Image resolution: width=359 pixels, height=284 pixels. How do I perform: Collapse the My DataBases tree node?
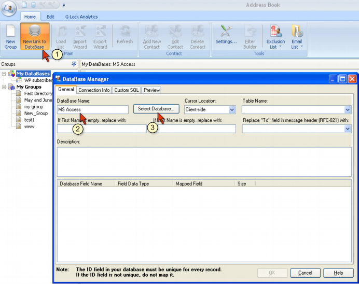point(4,74)
